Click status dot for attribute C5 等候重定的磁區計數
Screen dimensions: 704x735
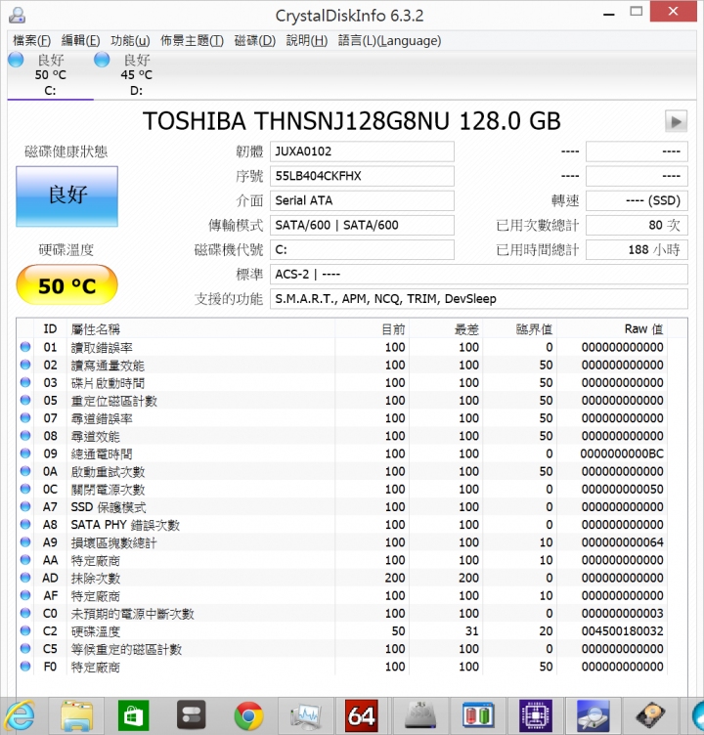click(25, 649)
